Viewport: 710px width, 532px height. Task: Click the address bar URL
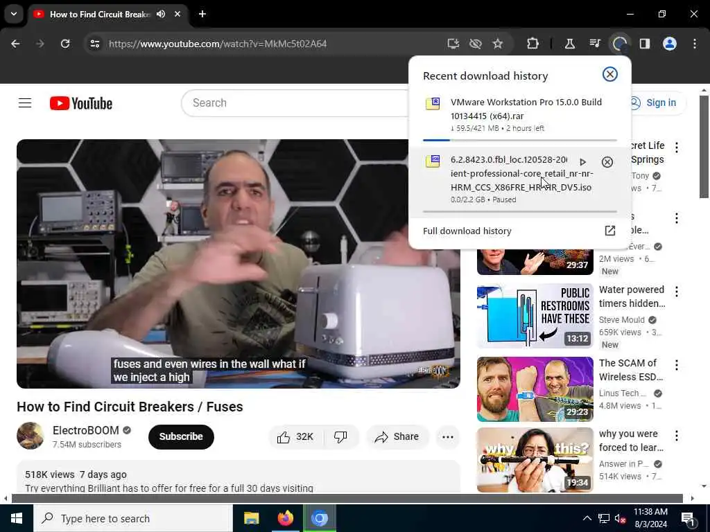(217, 44)
